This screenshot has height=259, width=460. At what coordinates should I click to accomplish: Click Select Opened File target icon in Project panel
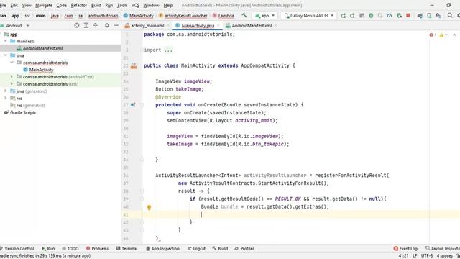[77, 26]
